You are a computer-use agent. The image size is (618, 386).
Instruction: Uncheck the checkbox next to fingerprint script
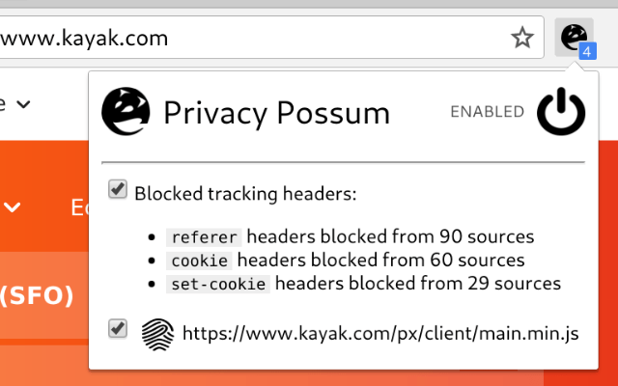click(118, 329)
